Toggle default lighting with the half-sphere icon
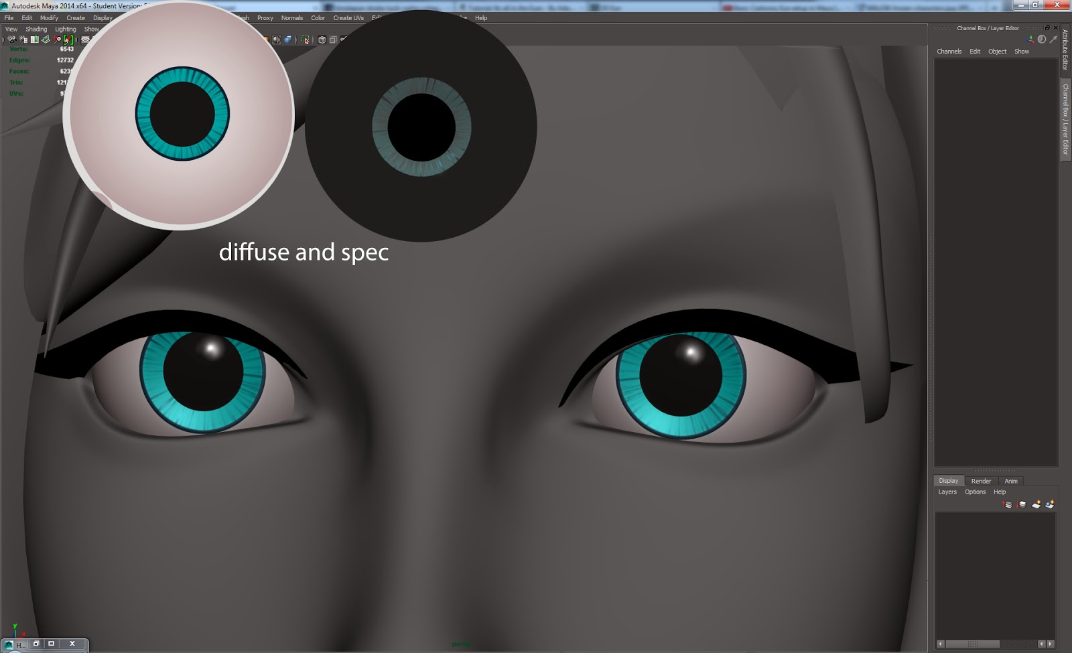1072x653 pixels. coord(276,40)
